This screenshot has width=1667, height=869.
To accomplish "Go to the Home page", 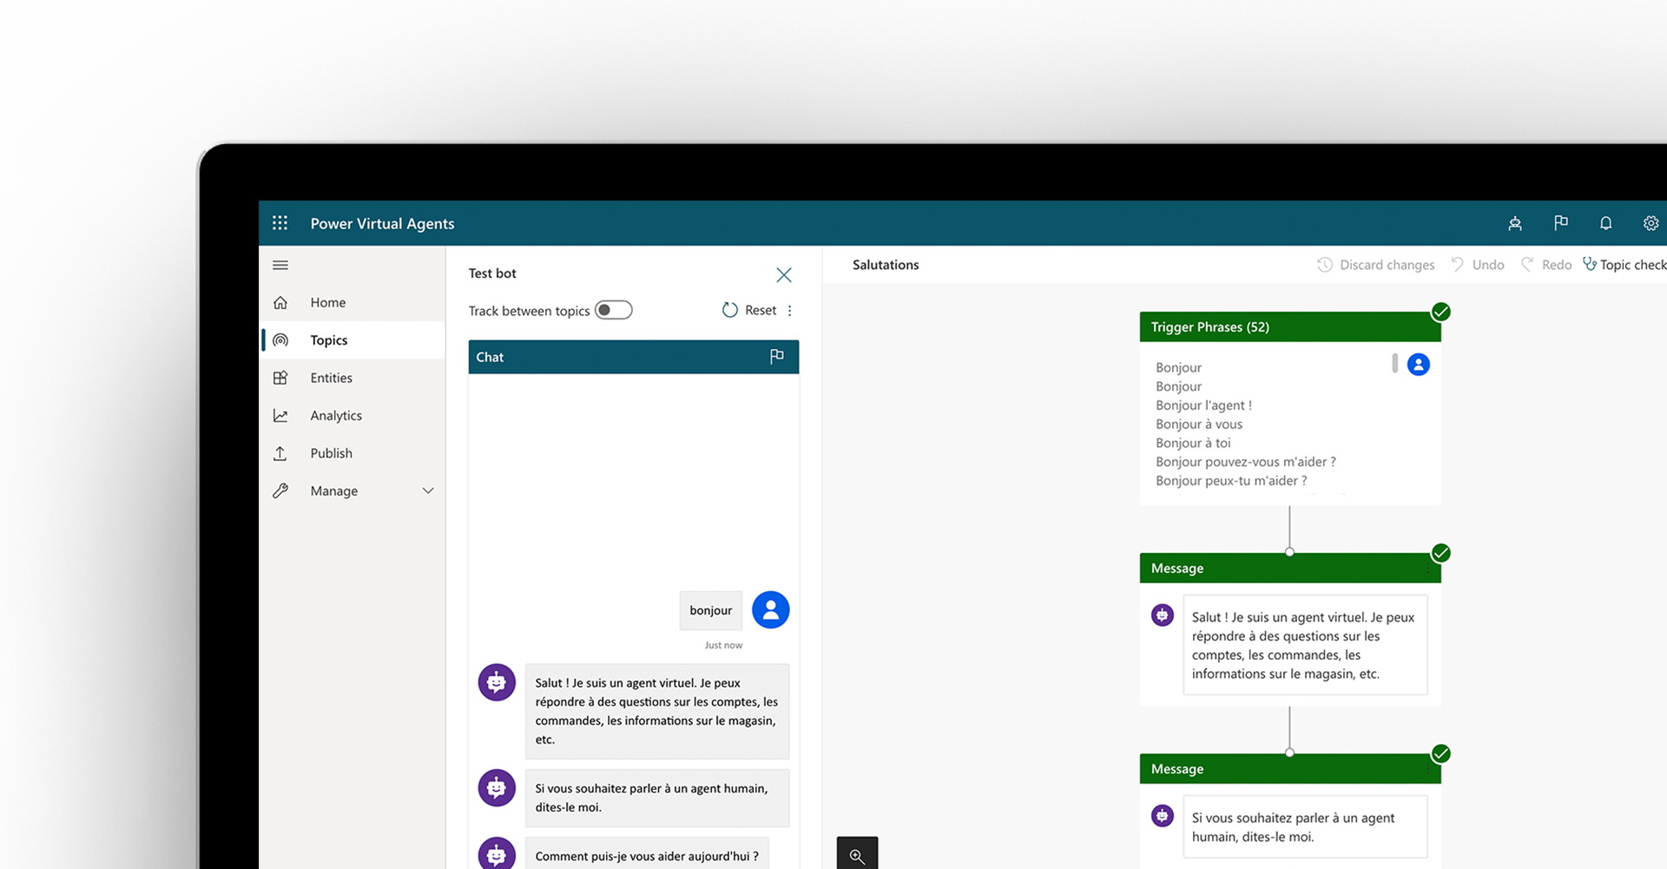I will click(328, 303).
